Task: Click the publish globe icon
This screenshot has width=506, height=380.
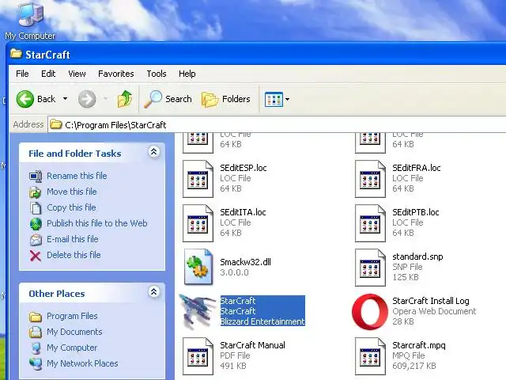Action: point(36,223)
